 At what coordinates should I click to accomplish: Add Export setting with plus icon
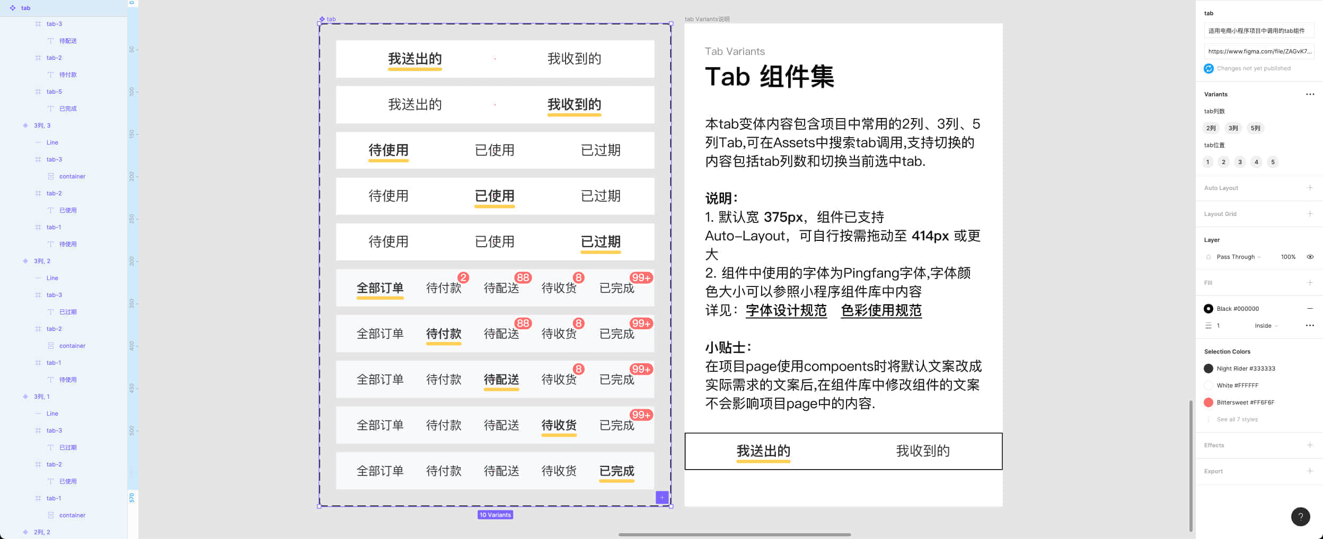coord(1310,471)
